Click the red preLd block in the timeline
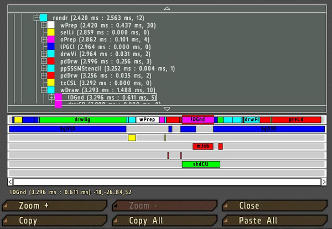 296,119
